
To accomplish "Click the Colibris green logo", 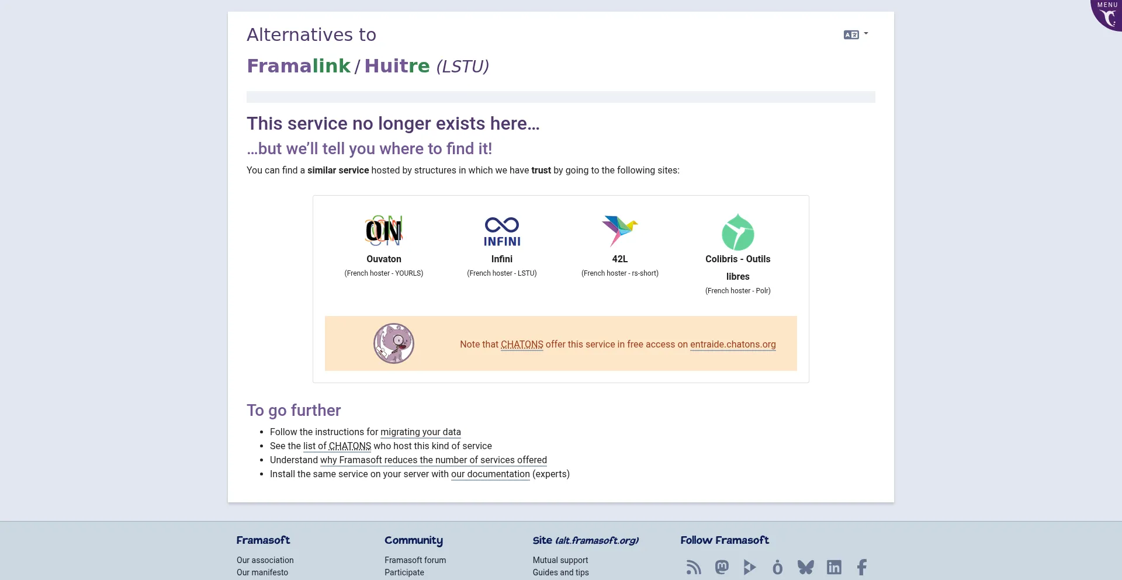I will click(738, 231).
